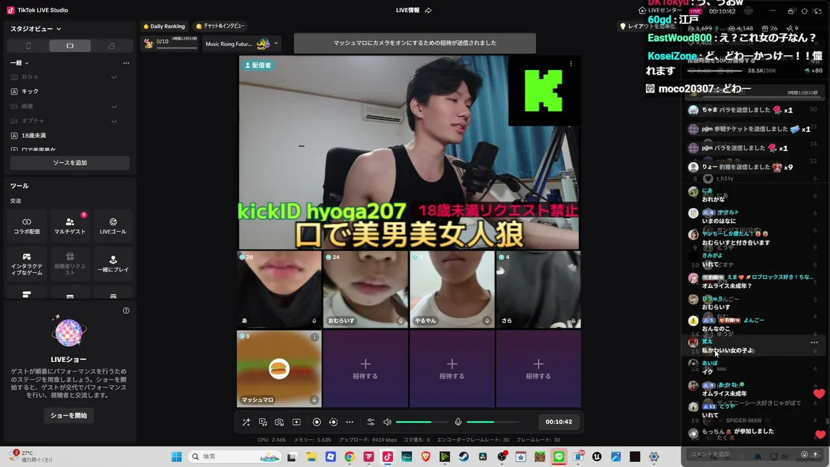Click the ソースを追加 button
This screenshot has width=830, height=467.
70,163
